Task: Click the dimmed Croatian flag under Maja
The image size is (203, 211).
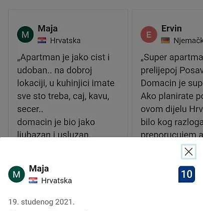Action: coord(42,40)
